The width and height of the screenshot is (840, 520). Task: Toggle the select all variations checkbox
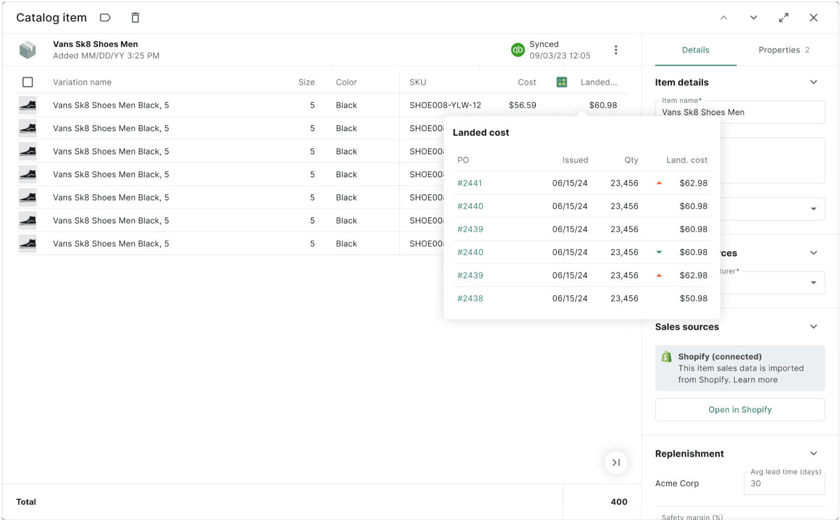tap(27, 82)
